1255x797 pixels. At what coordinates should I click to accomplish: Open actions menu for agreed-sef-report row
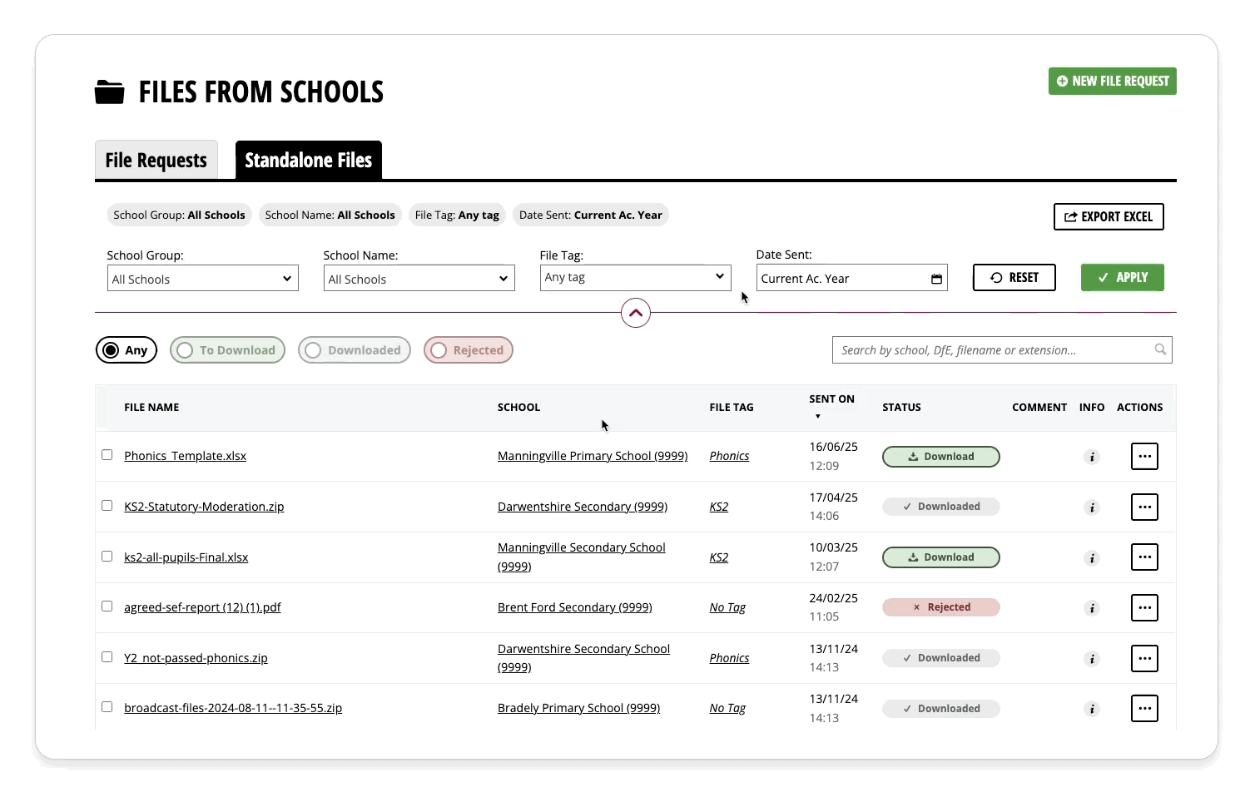tap(1144, 607)
